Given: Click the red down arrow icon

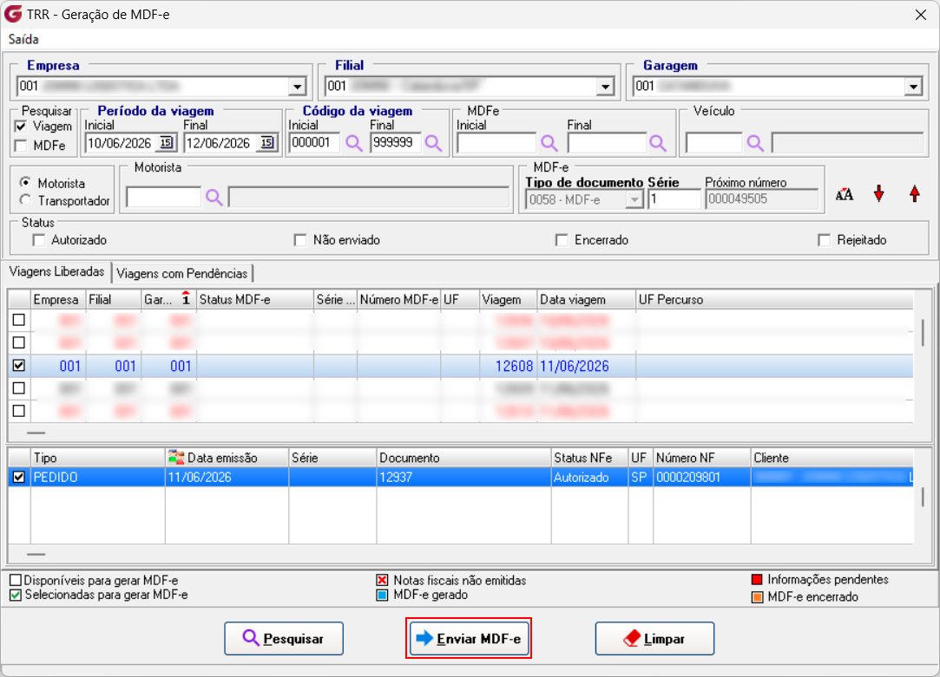Looking at the screenshot, I should point(879,194).
